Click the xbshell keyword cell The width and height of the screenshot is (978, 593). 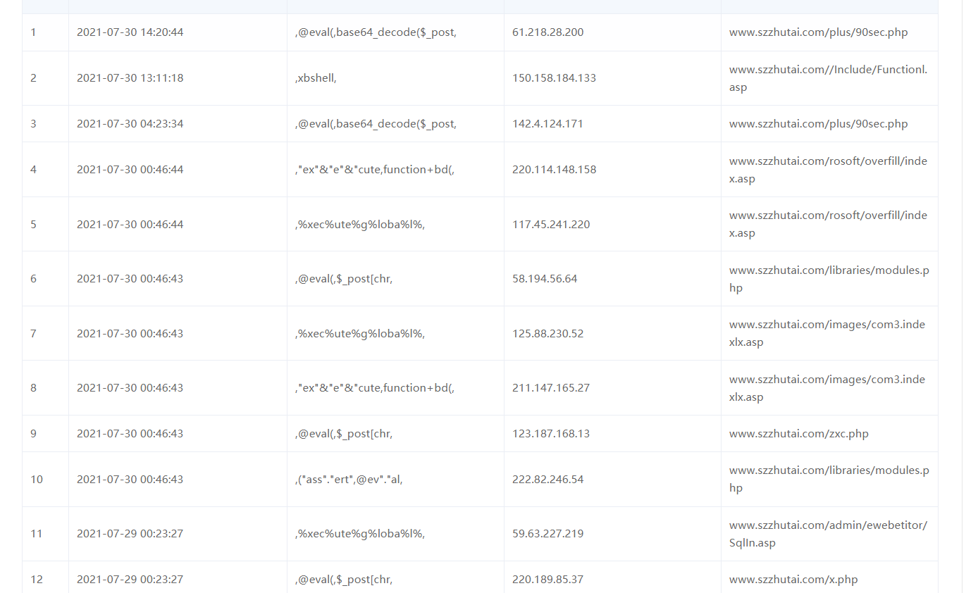coord(316,78)
